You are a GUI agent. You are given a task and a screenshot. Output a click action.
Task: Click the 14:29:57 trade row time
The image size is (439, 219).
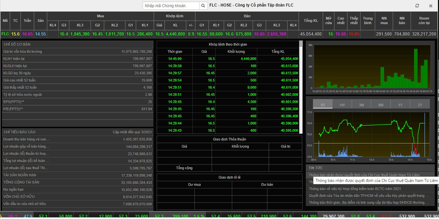point(175,73)
